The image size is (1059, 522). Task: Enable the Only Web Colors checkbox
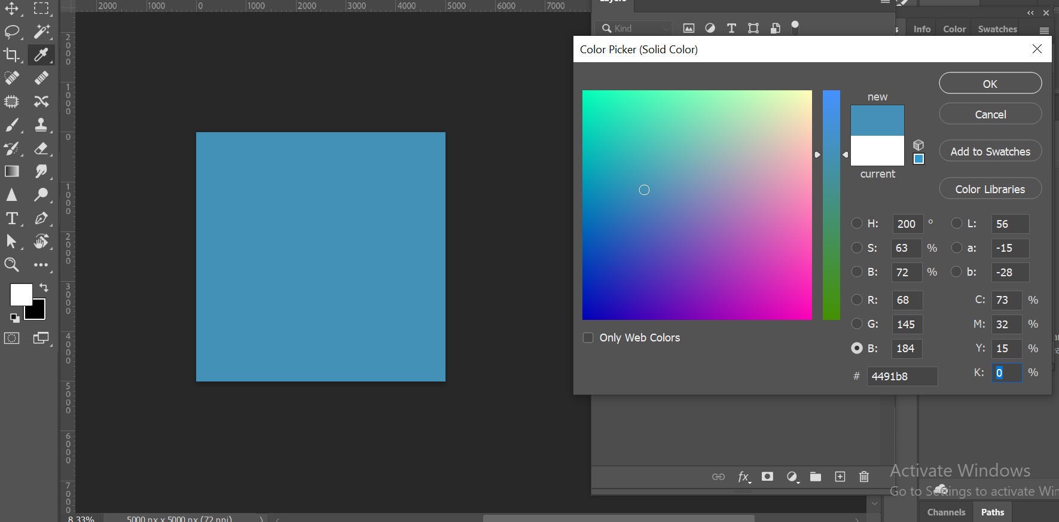tap(588, 338)
